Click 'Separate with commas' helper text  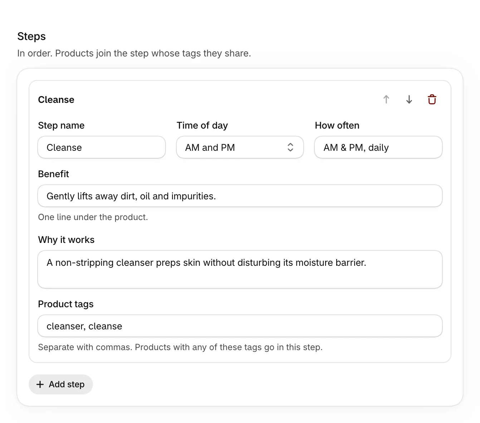point(180,347)
